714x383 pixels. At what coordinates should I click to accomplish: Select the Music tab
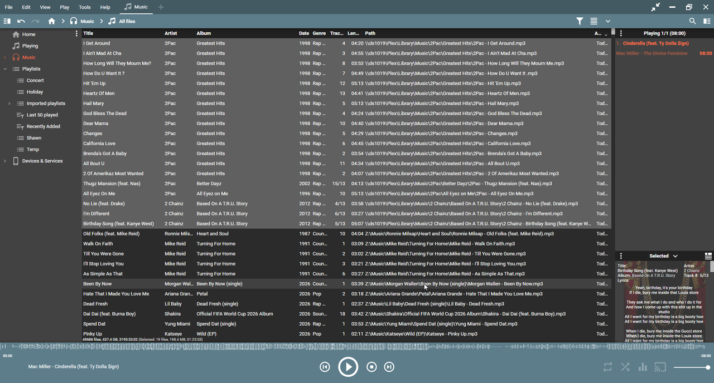point(136,7)
